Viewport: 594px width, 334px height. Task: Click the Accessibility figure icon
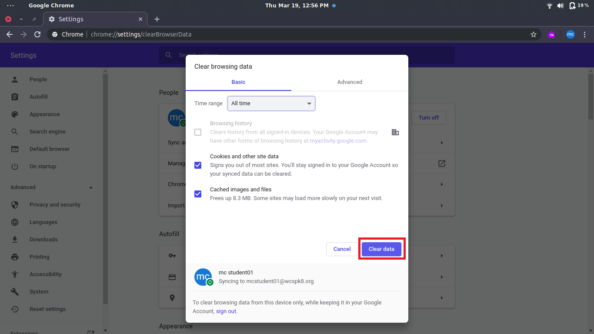[x=15, y=274]
